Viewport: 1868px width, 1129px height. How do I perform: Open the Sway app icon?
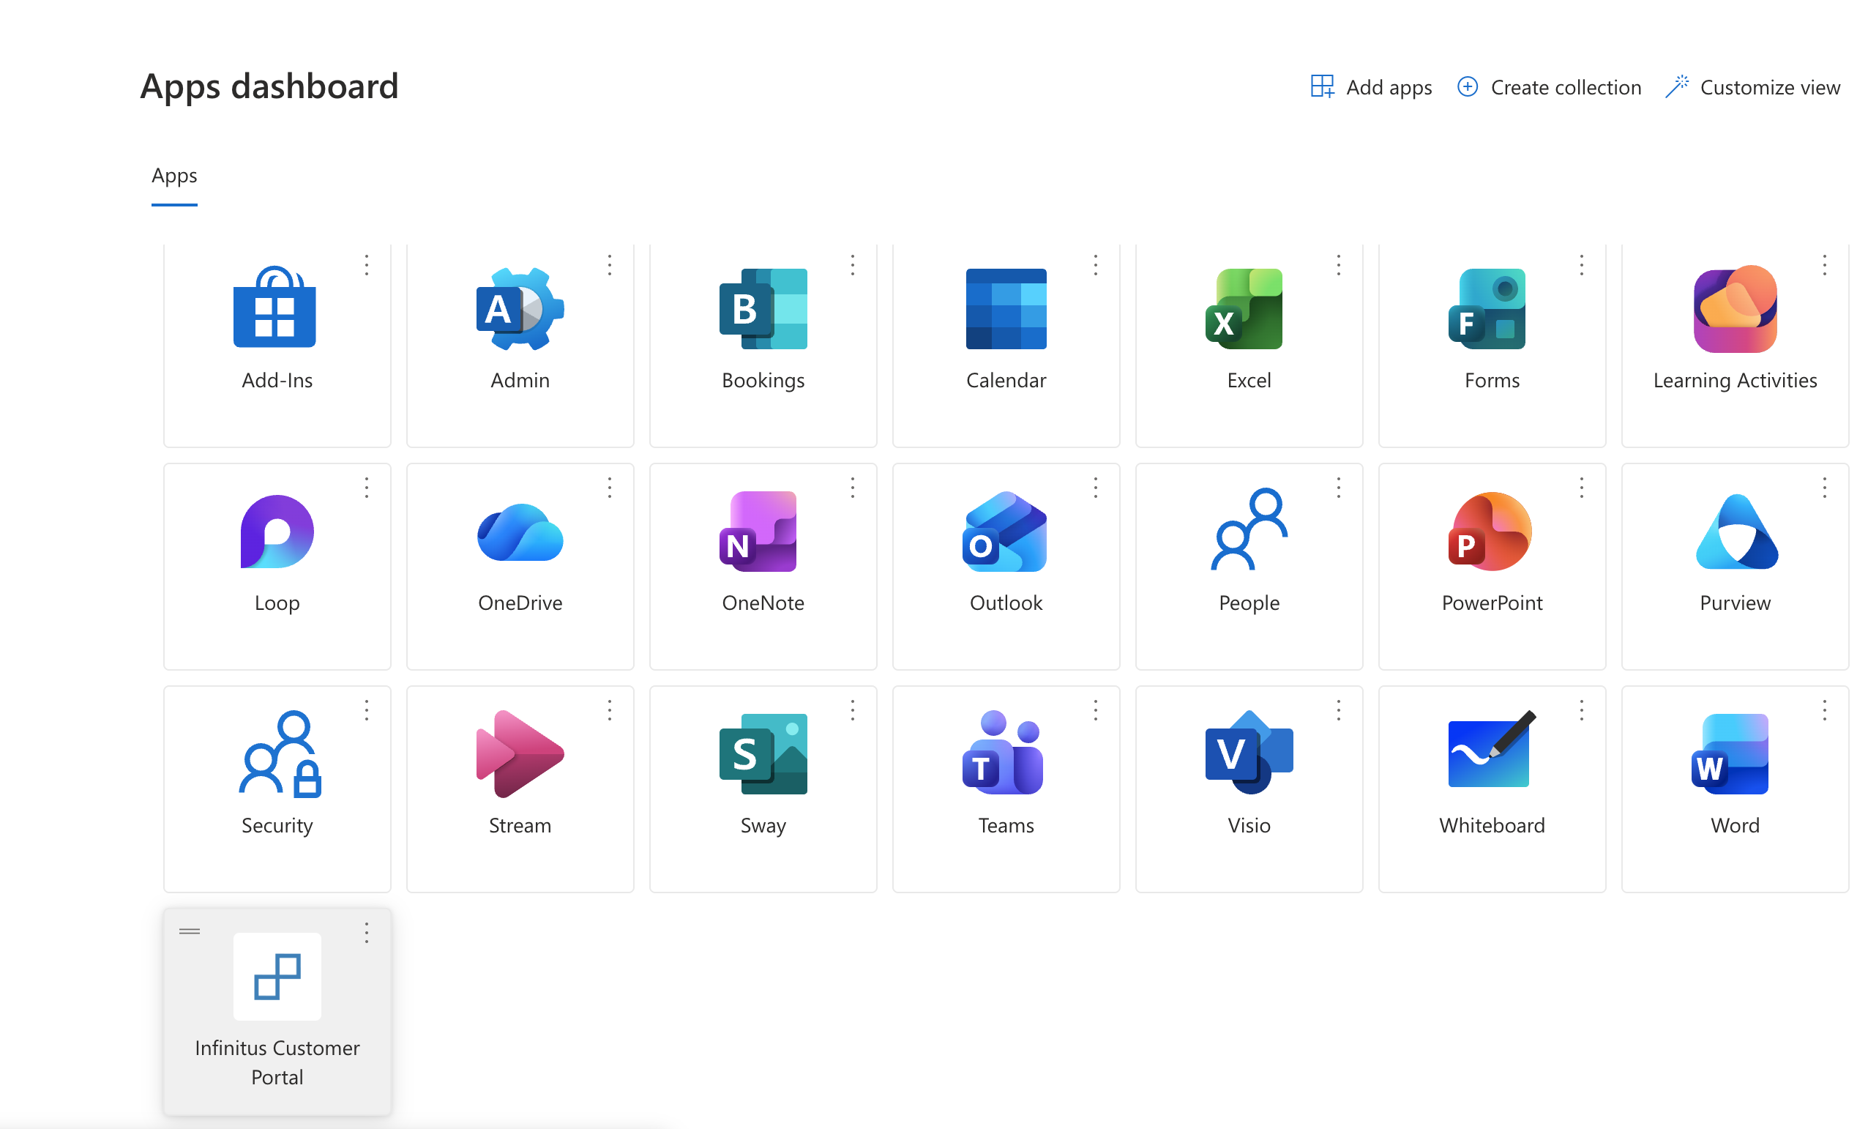pos(763,753)
